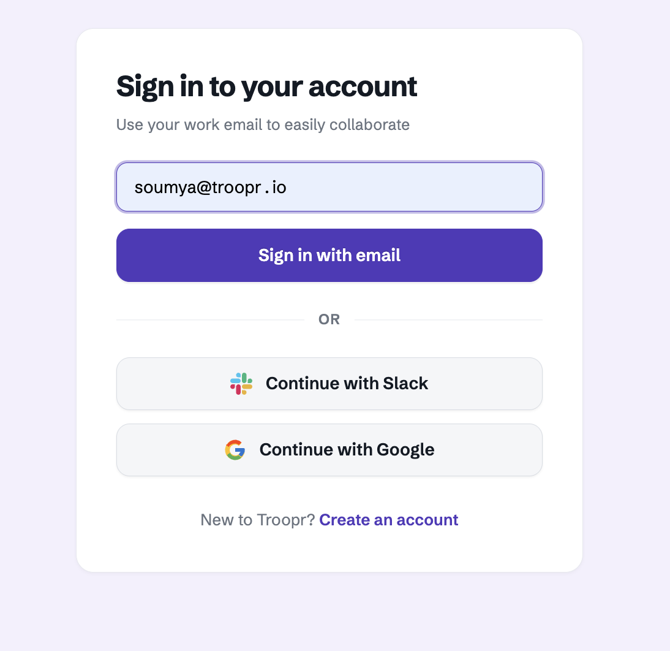Click the Google G logo icon
This screenshot has height=651, width=670.
pyautogui.click(x=235, y=450)
